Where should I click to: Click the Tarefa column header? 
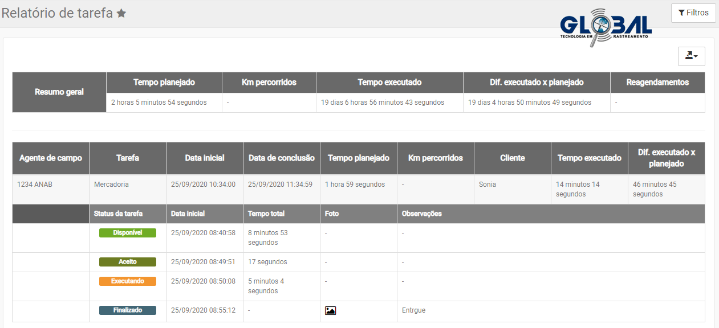point(128,158)
